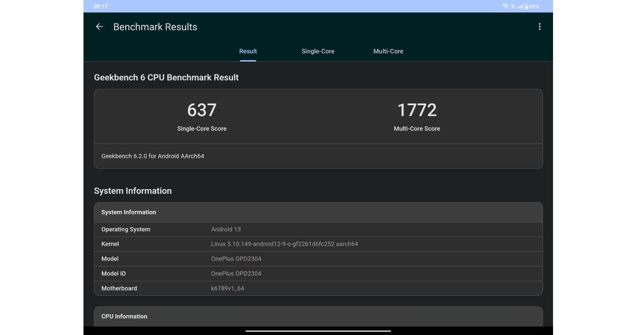This screenshot has height=335, width=636.
Task: Tap the cellular signal strength icon
Action: click(520, 6)
